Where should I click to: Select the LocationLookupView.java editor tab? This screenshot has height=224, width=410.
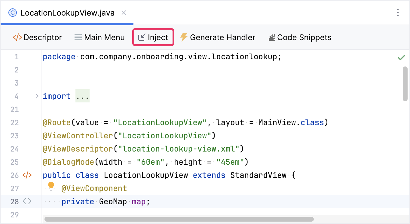click(x=67, y=13)
